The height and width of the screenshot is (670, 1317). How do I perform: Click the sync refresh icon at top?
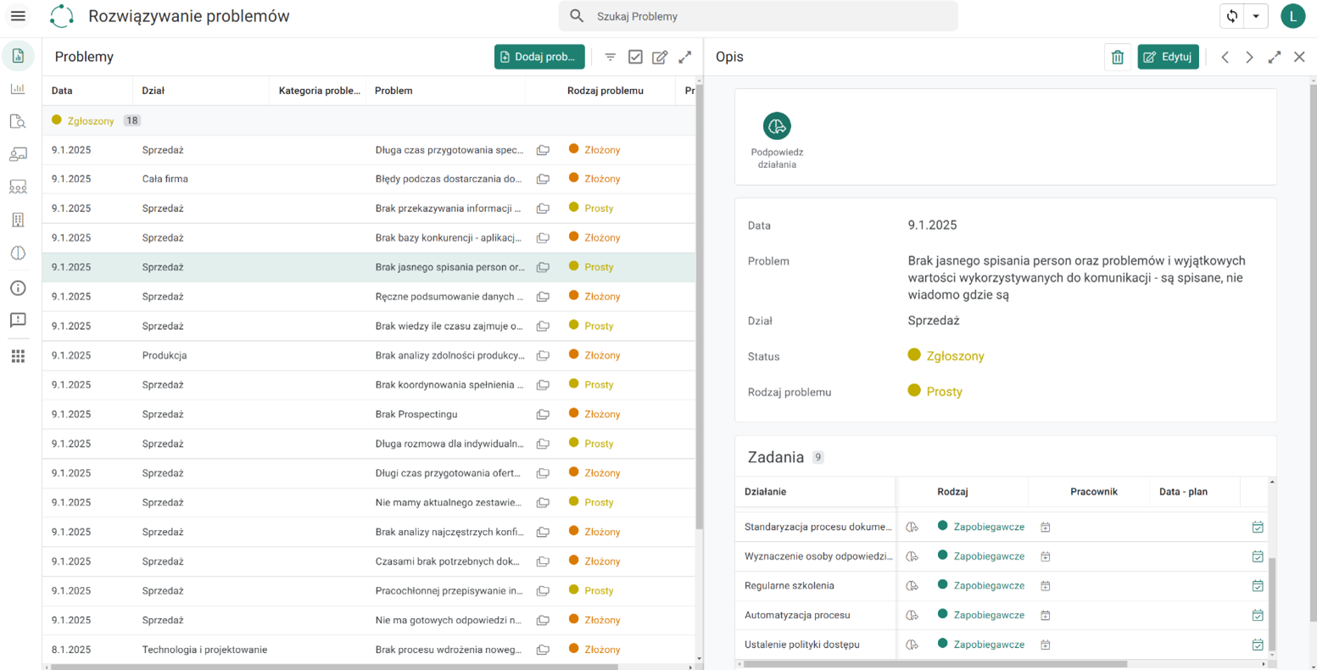click(x=1232, y=16)
